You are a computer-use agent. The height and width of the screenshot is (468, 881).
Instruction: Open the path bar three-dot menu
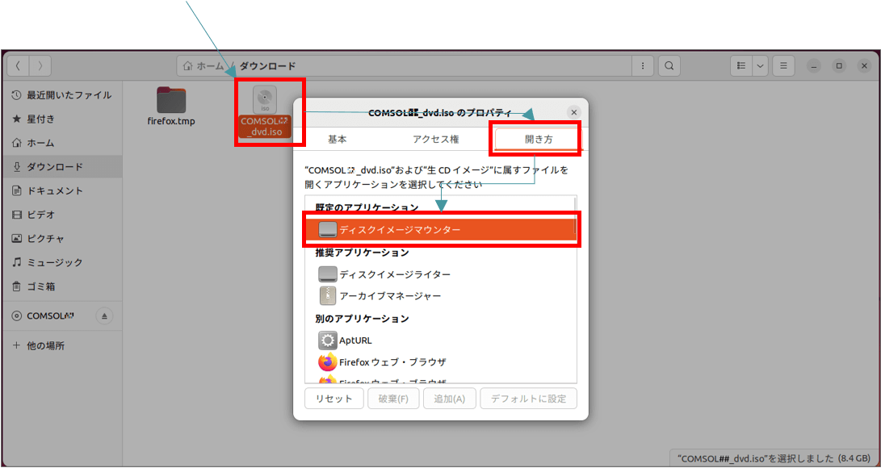click(x=643, y=65)
